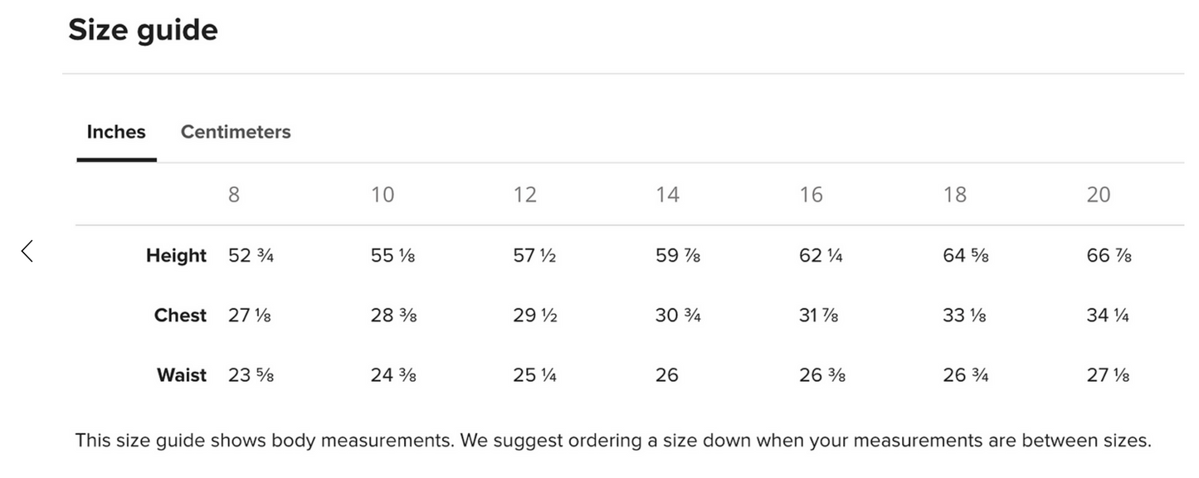
Task: Click the Waist row label
Action: point(182,375)
